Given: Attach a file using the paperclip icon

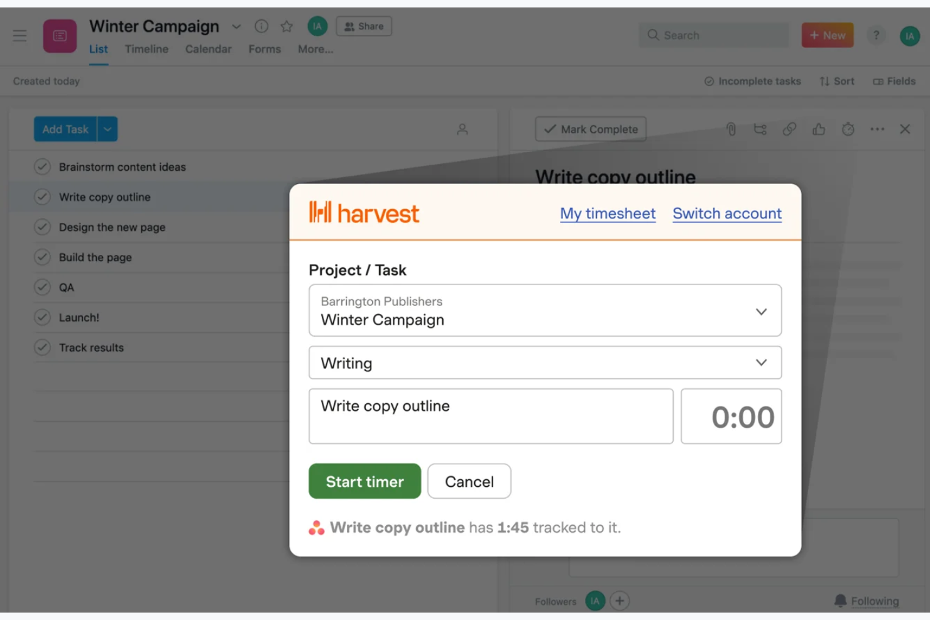Looking at the screenshot, I should coord(731,129).
